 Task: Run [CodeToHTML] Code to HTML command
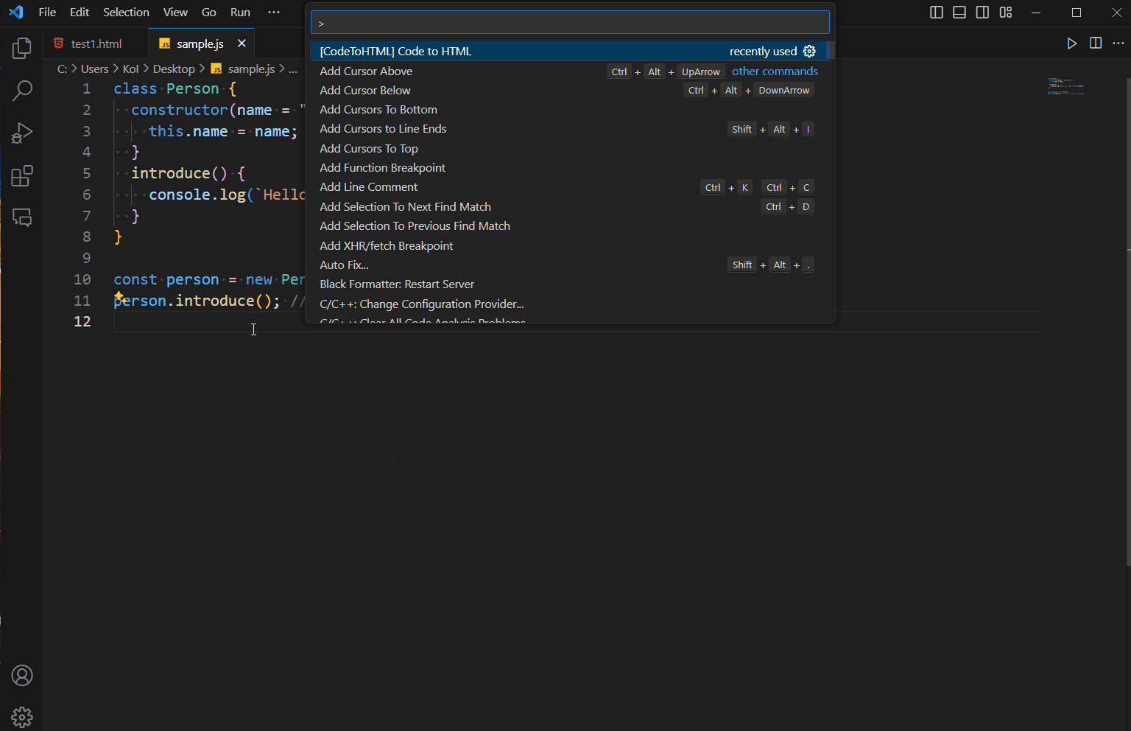click(568, 51)
